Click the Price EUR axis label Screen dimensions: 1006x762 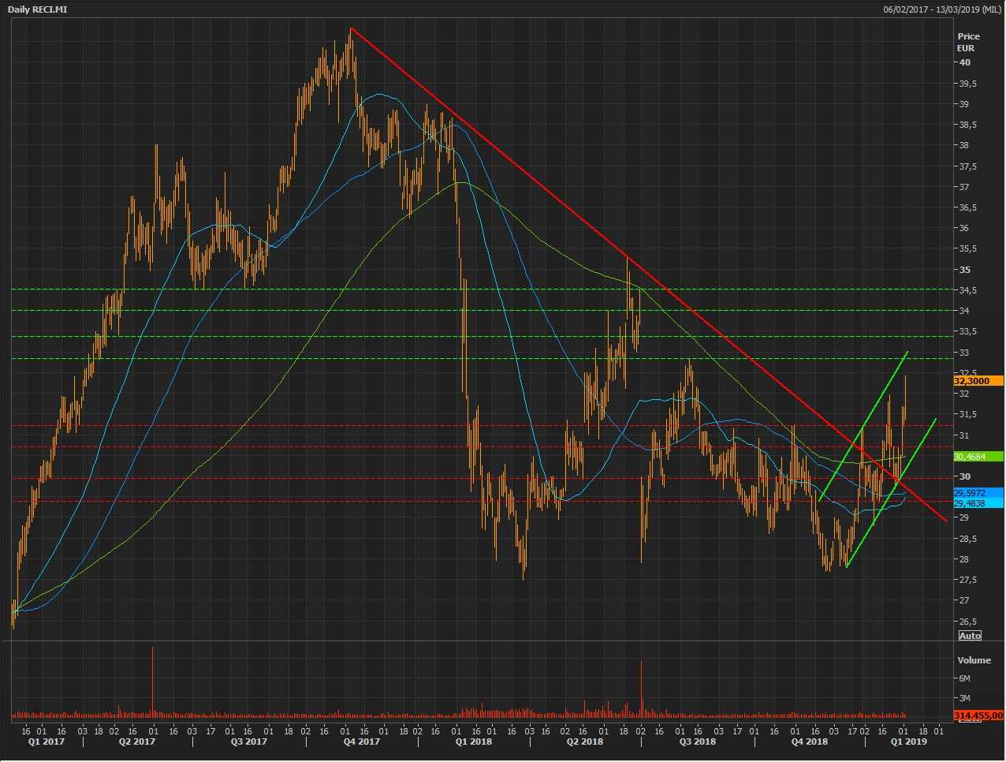tap(968, 42)
